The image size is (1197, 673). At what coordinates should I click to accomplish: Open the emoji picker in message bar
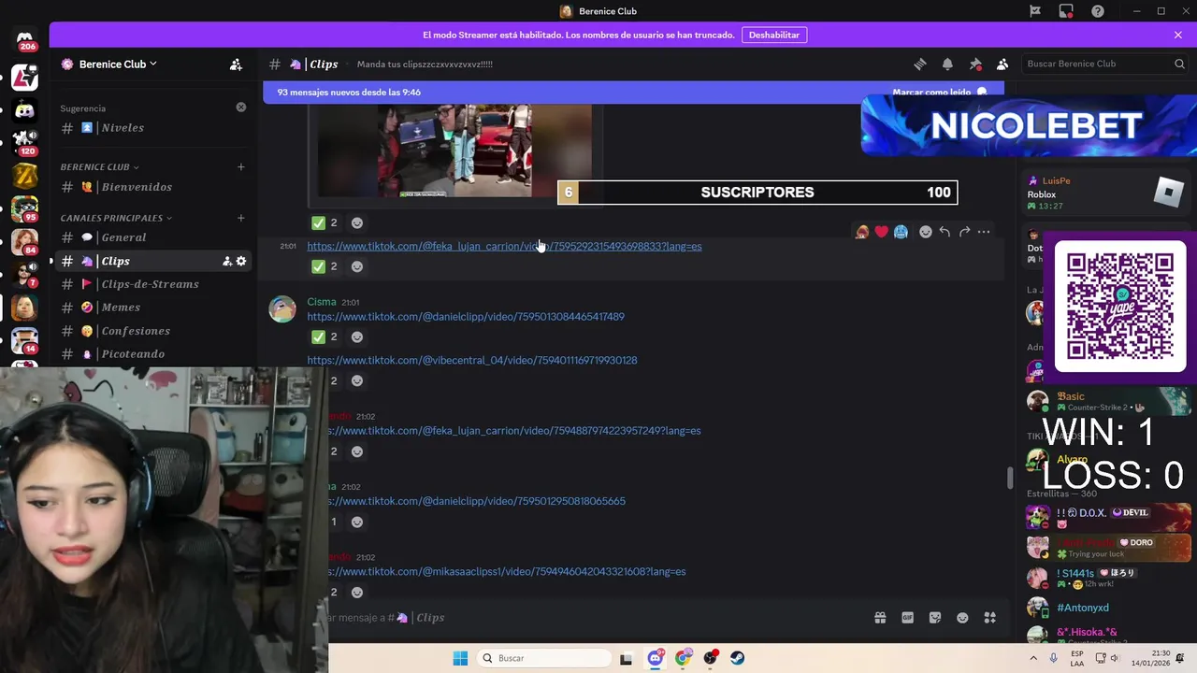click(x=962, y=618)
